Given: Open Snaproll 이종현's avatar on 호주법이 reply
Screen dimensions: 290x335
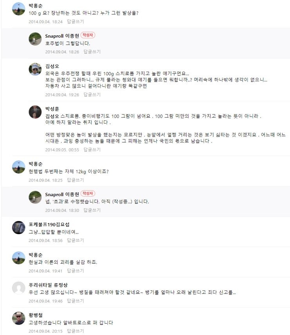Looking at the screenshot, I should [35, 39].
